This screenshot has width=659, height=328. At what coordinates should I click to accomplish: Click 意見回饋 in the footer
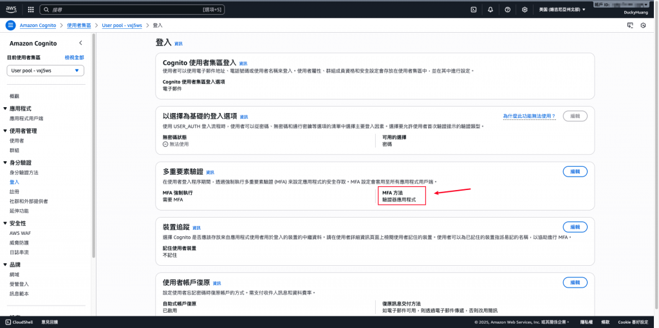coord(50,322)
